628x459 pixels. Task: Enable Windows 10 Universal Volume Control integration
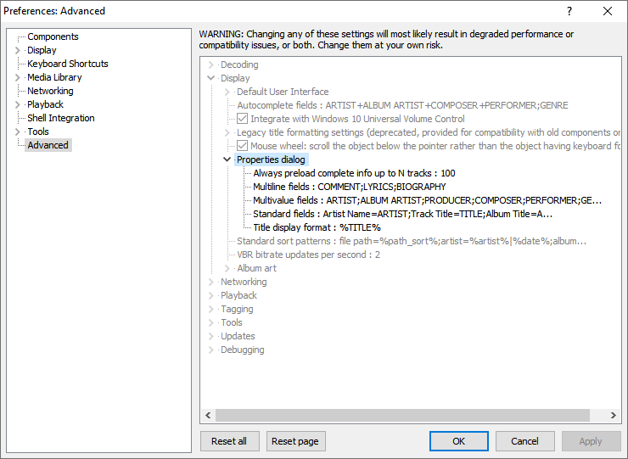click(x=243, y=119)
